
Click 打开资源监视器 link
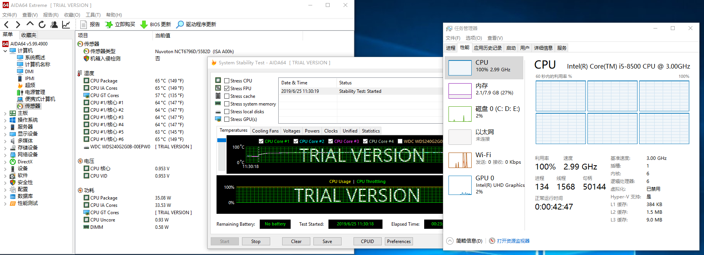tap(513, 241)
